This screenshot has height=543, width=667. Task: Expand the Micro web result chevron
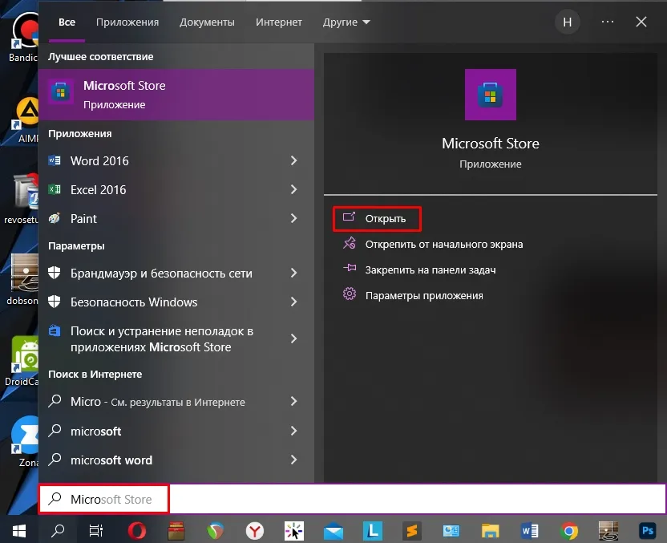(293, 401)
